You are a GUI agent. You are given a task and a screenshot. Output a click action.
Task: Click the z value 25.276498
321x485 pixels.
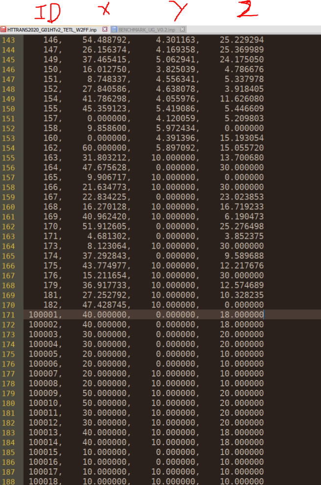242,227
